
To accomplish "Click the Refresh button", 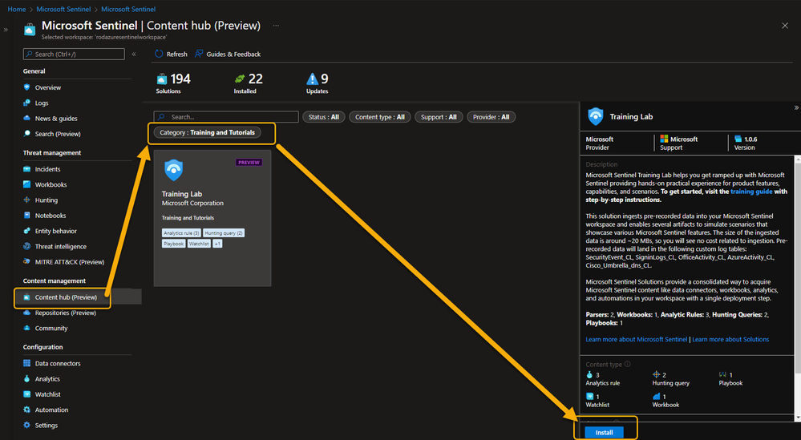I will tap(171, 54).
